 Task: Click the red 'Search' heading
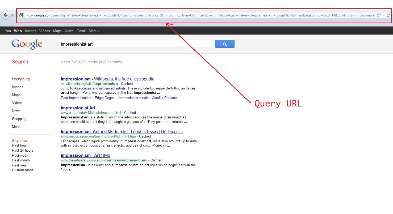tap(20, 62)
